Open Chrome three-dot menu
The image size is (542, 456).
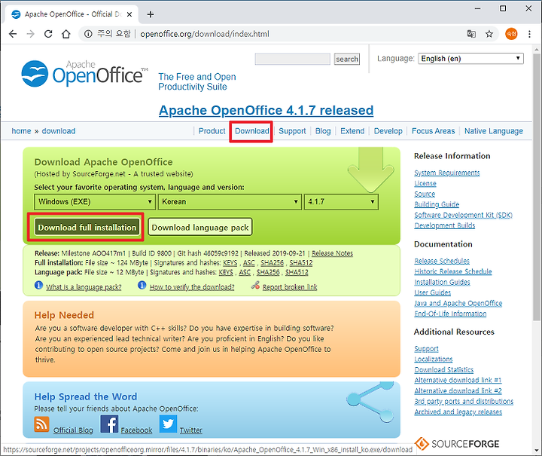pyautogui.click(x=529, y=34)
